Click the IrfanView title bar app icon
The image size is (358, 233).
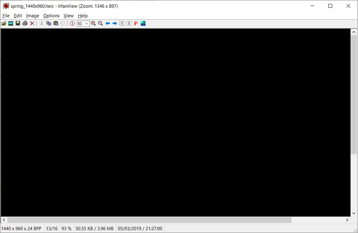click(6, 6)
